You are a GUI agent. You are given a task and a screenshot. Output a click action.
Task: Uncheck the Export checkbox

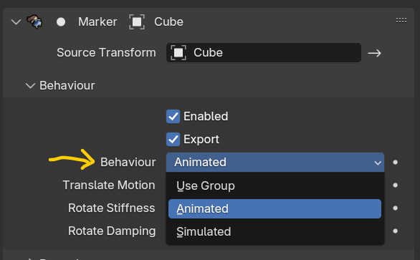tap(173, 140)
